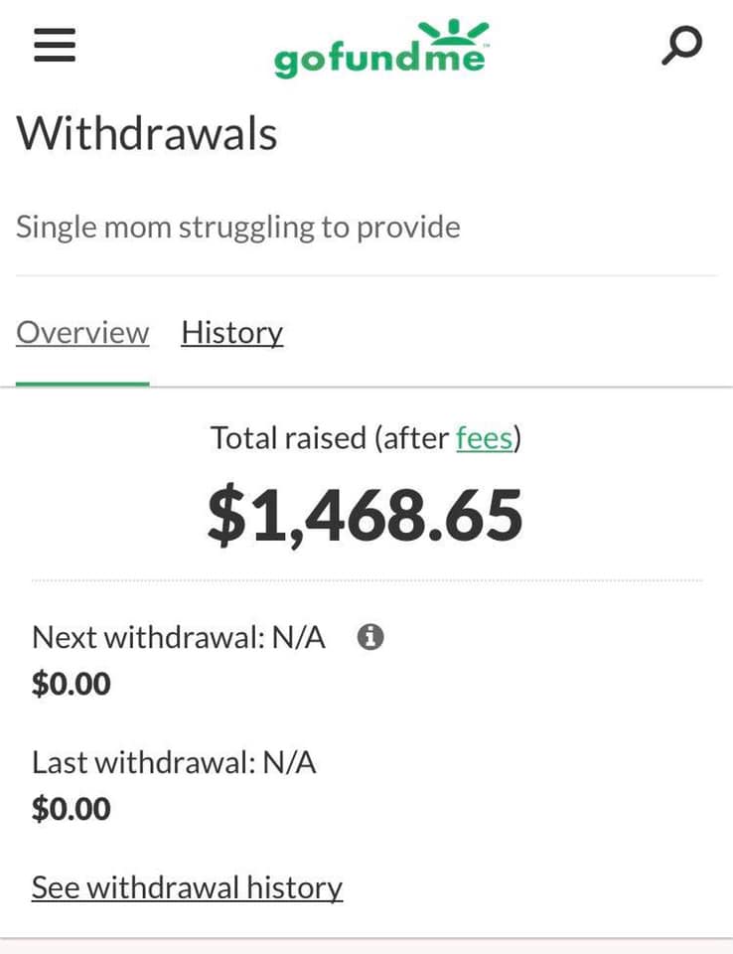This screenshot has height=954, width=733.
Task: Click the dotted divider below the total
Action: [366, 579]
